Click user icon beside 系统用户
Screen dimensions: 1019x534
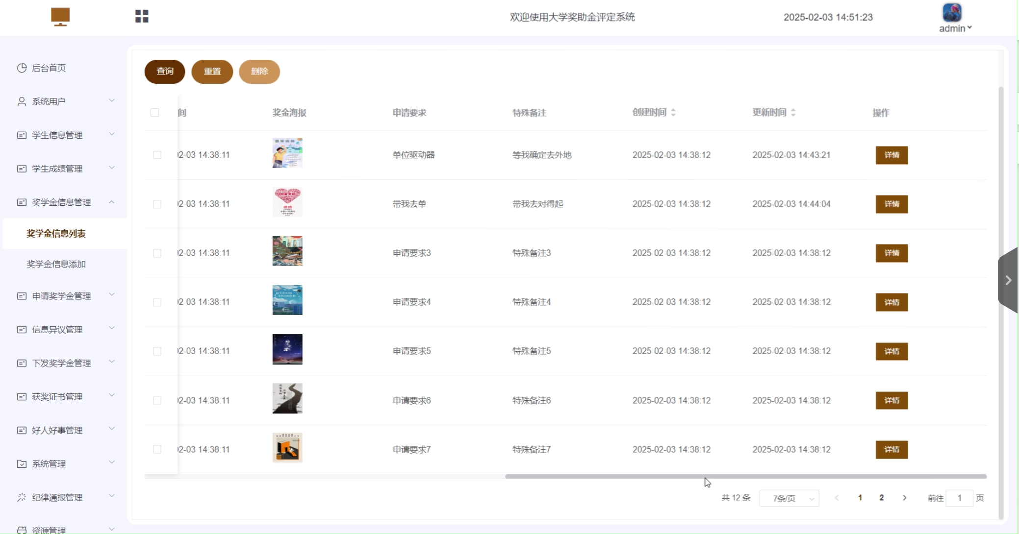click(x=22, y=101)
